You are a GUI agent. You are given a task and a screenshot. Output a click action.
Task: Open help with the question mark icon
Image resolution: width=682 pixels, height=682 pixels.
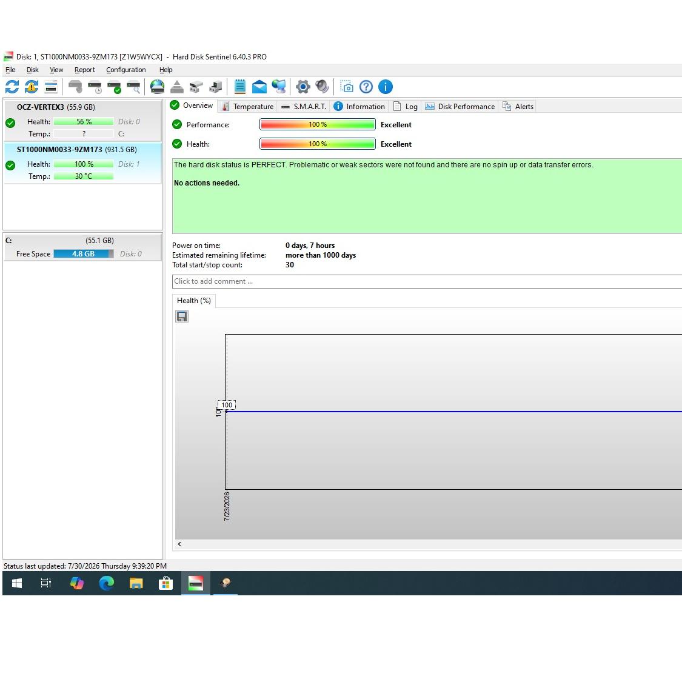pyautogui.click(x=366, y=87)
